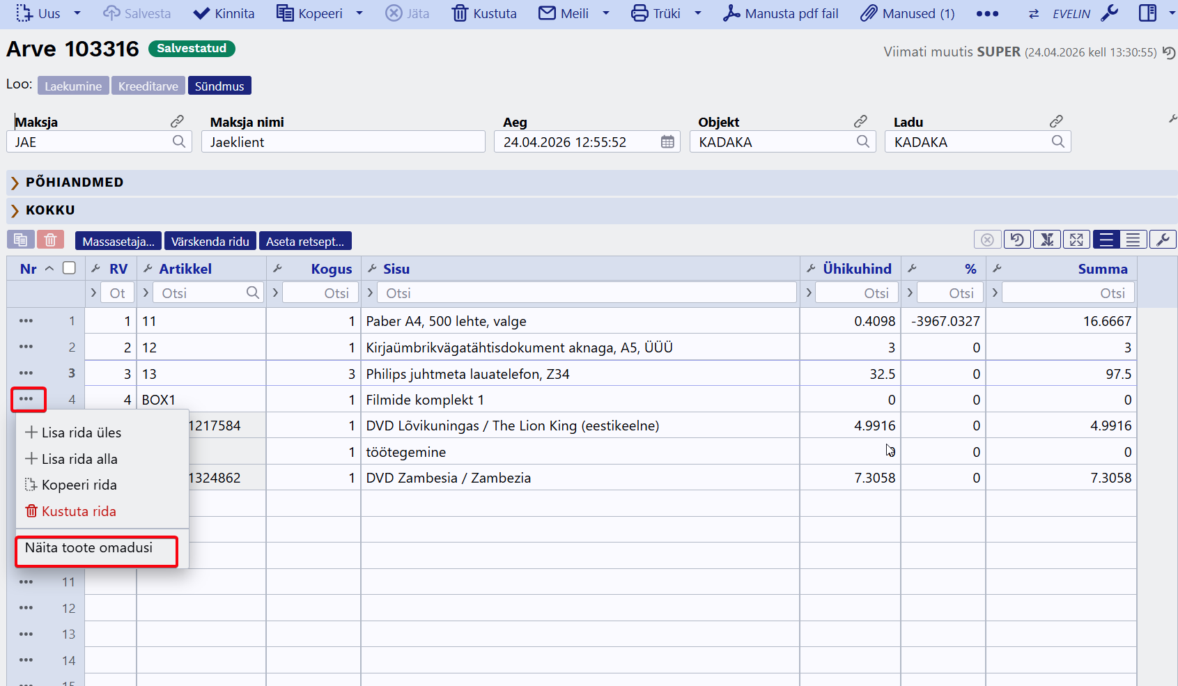Open the calendar picker in Aeg field

(667, 142)
